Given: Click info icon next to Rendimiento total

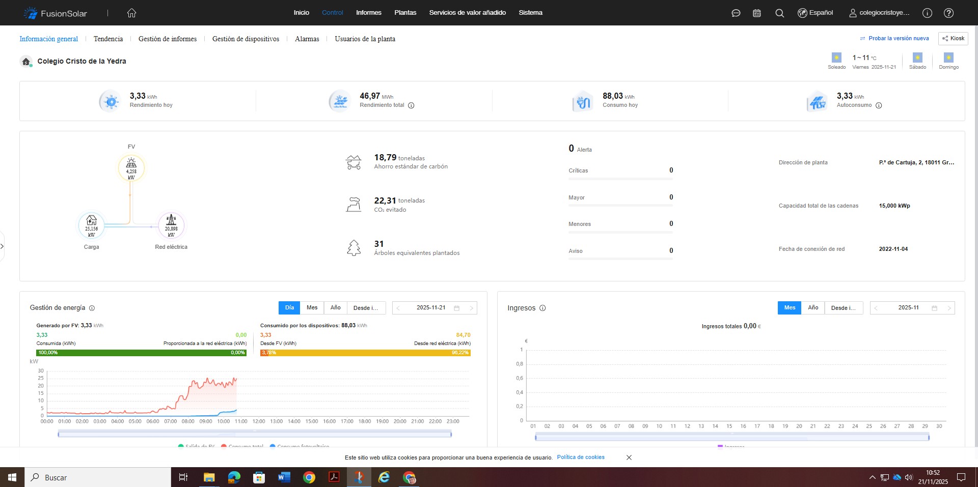Looking at the screenshot, I should 411,105.
